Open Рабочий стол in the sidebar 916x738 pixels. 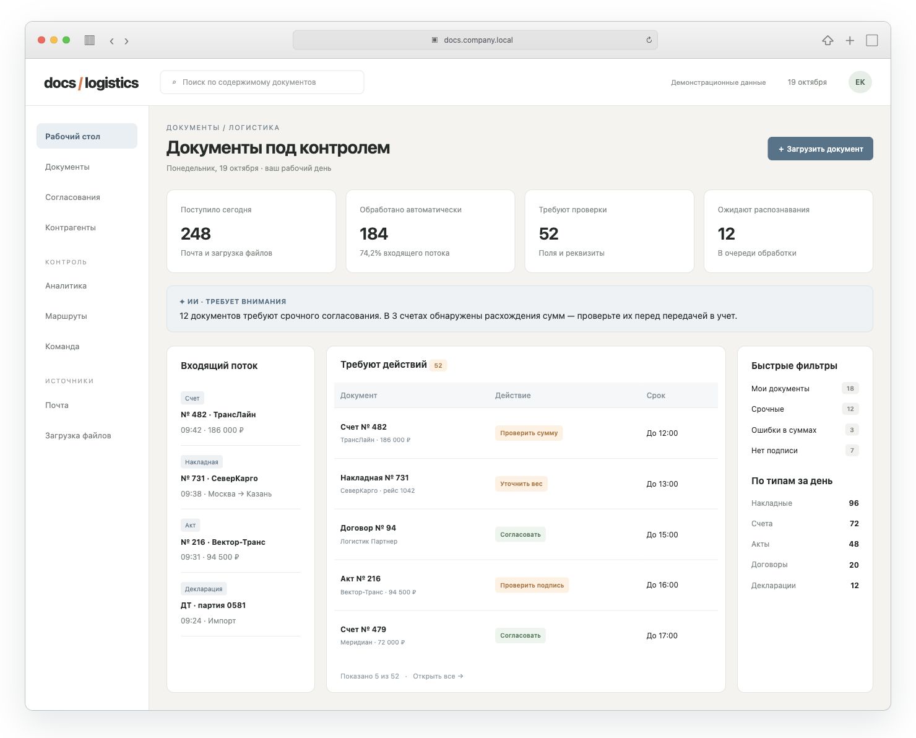click(x=87, y=136)
